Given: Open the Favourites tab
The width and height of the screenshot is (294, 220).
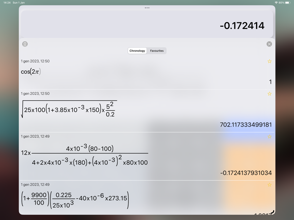Looking at the screenshot, I should click(x=157, y=51).
